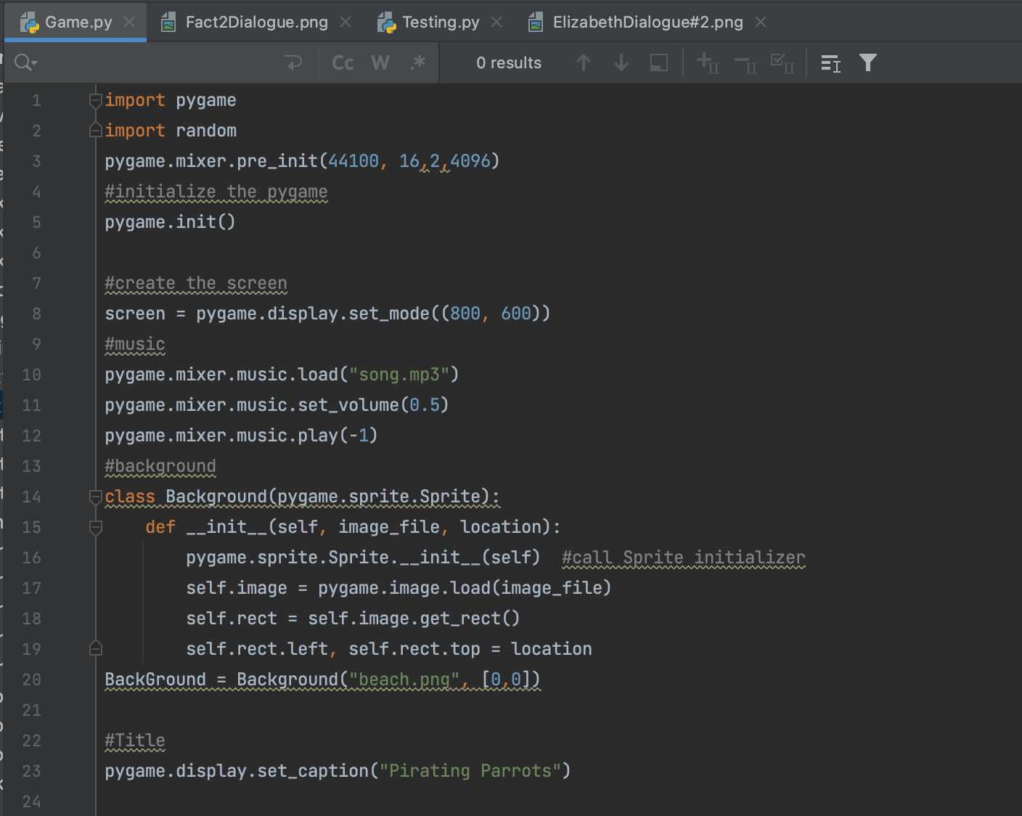Click "import random" on line 2

tap(171, 131)
